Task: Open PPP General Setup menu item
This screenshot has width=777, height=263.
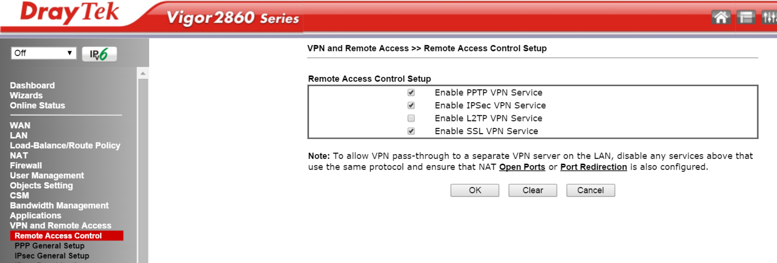Action: point(50,246)
